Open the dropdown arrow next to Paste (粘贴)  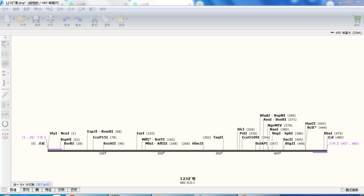tap(127, 19)
